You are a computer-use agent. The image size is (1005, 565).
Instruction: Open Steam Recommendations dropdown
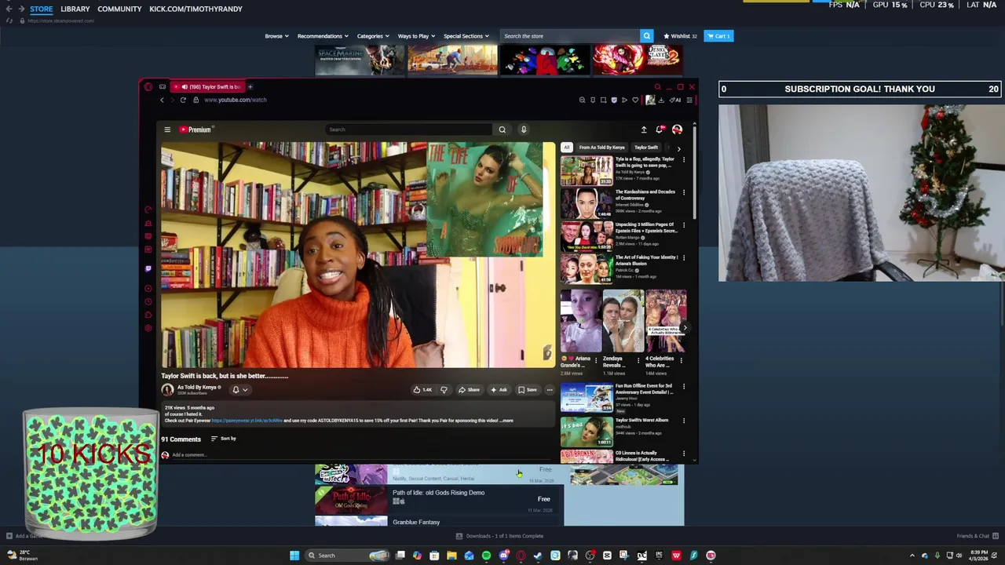point(323,36)
